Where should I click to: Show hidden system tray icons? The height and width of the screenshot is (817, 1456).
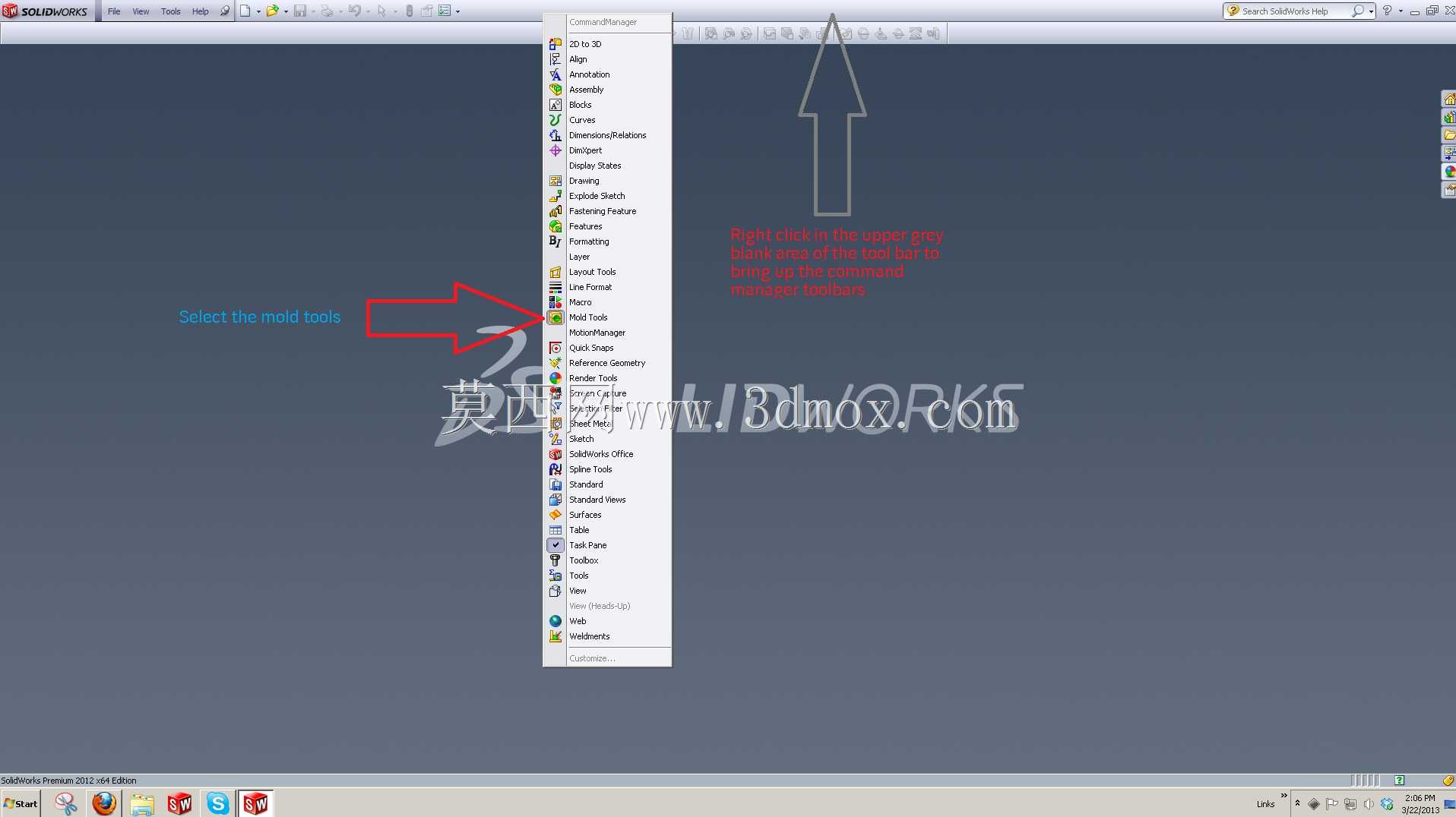coord(1297,803)
